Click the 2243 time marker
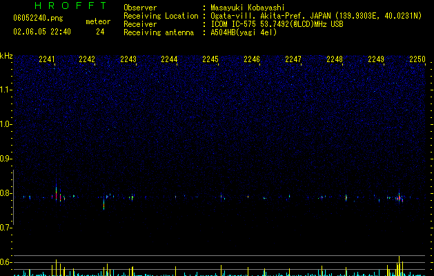434x276 pixels. (128, 59)
